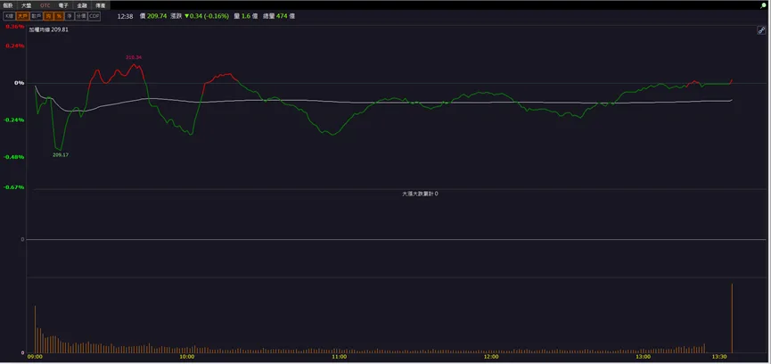Toggle the CDP button
This screenshot has height=364, width=771.
[x=94, y=16]
